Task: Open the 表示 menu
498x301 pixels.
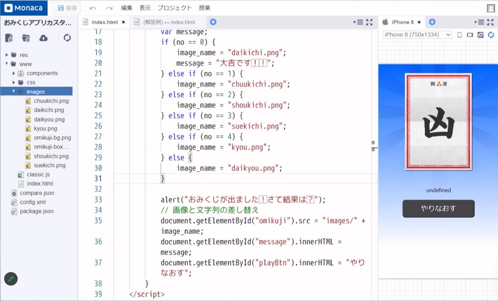Action: [x=145, y=8]
